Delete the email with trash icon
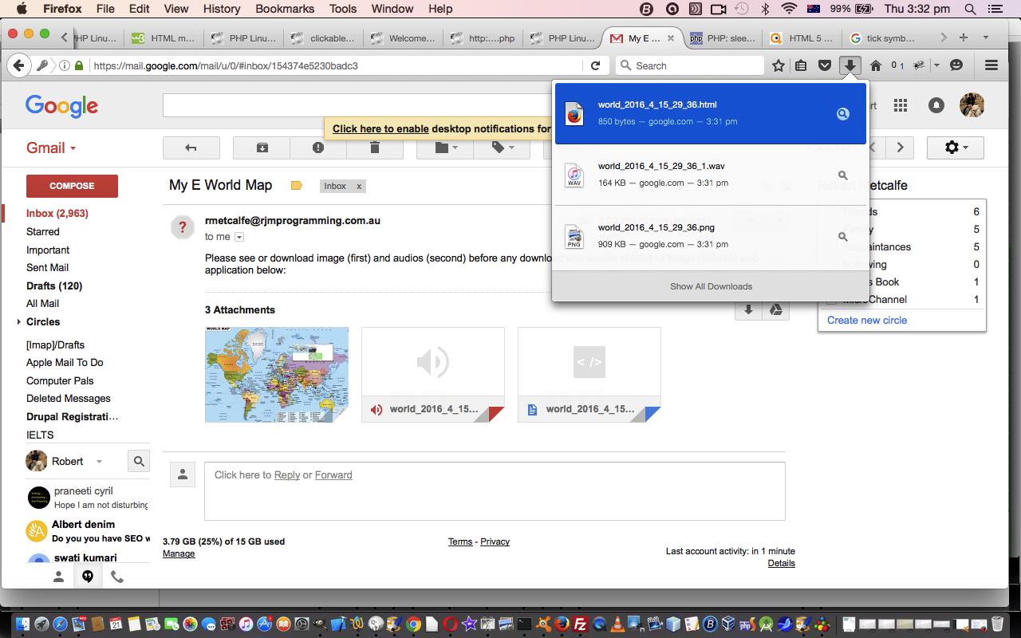This screenshot has height=638, width=1021. point(375,148)
